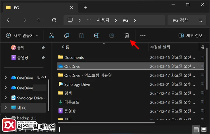Minimize the File Explorer window
This screenshot has height=134, width=210.
point(173,5)
